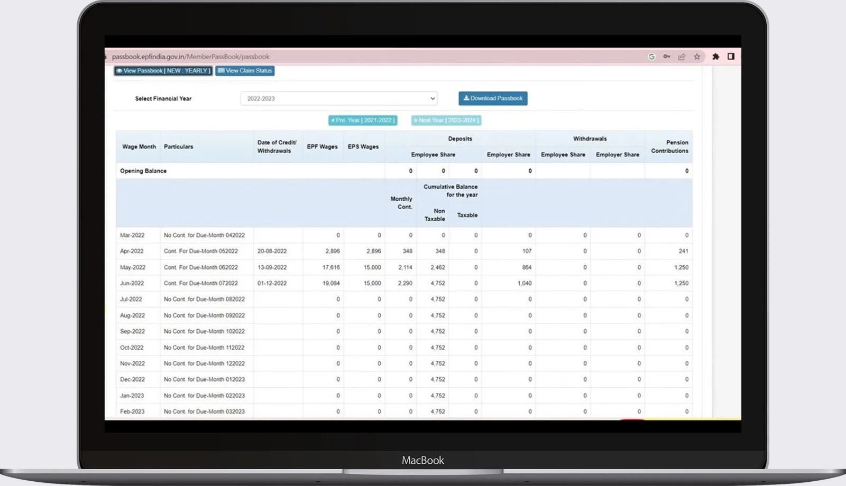Image resolution: width=846 pixels, height=486 pixels.
Task: Click the Google icon in address bar
Action: (651, 57)
